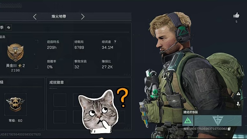Toggle the season switch arrows icon

(9, 27)
